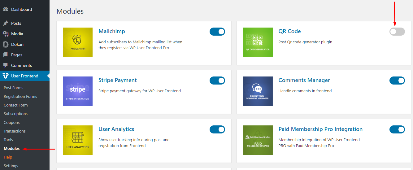Click the Dokan D icon
The image size is (413, 170).
(x=6, y=44)
